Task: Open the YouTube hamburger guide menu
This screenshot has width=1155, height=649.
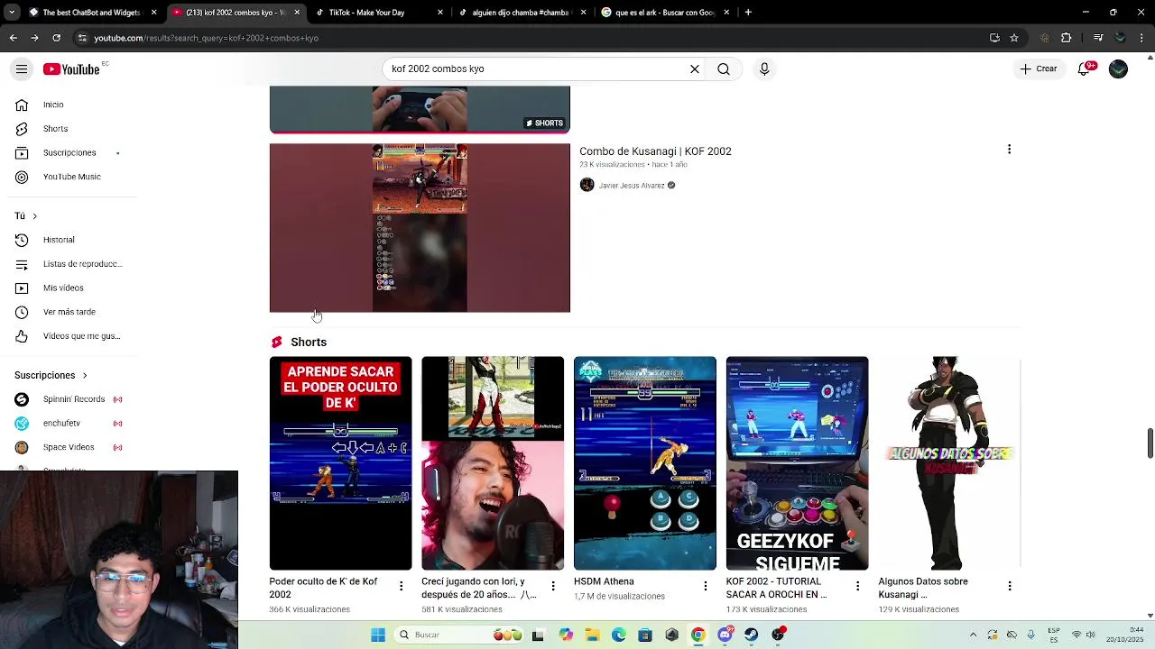Action: [x=22, y=69]
